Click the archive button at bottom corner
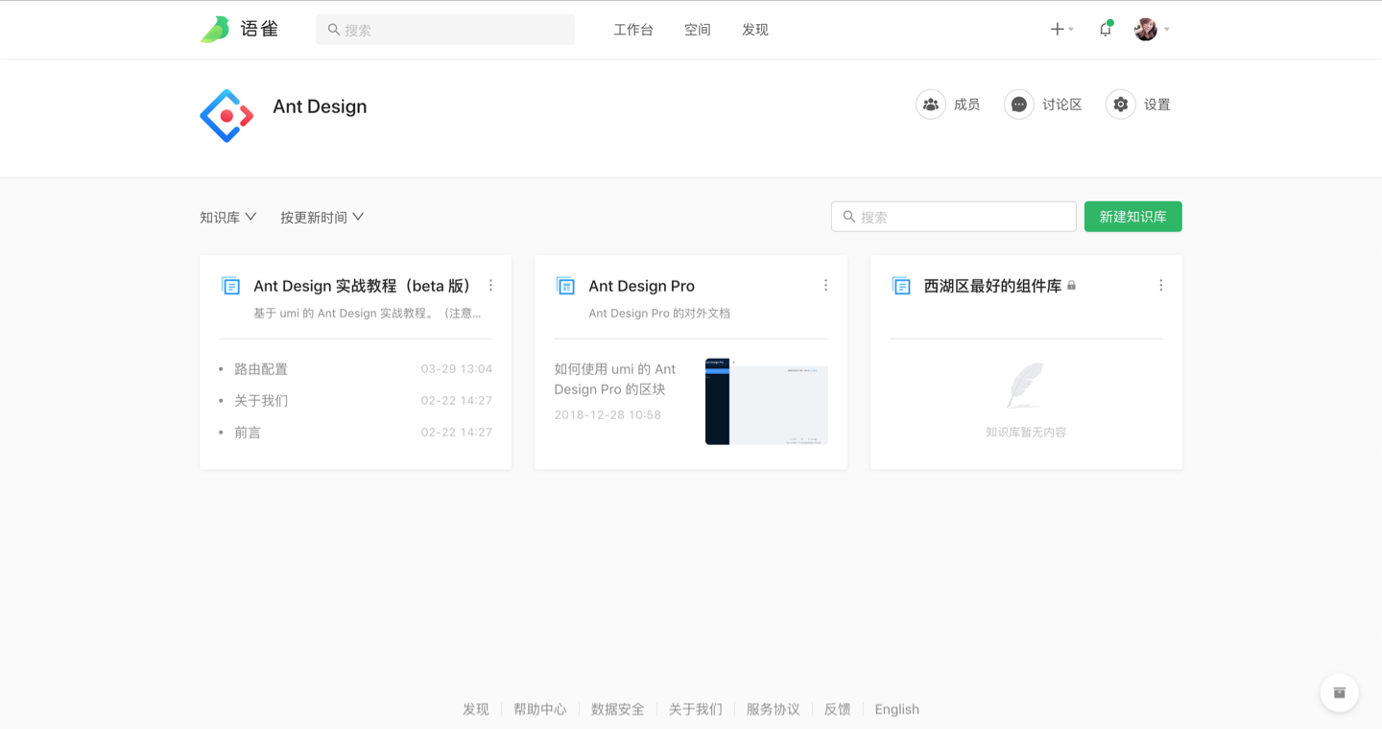The width and height of the screenshot is (1382, 729). click(x=1339, y=693)
